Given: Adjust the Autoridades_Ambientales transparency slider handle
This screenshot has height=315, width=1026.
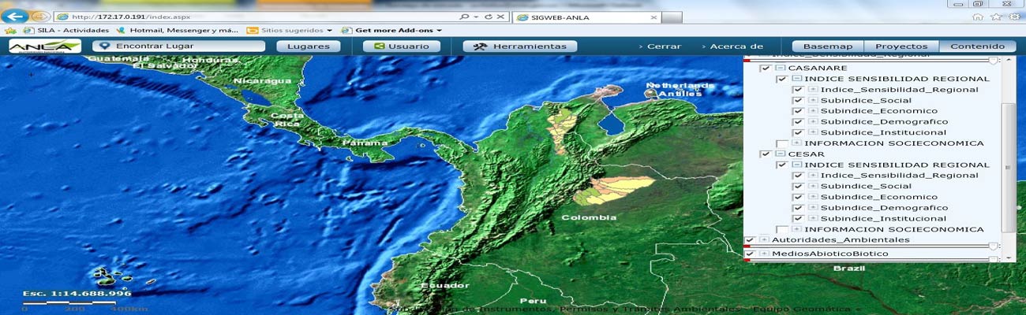Looking at the screenshot, I should point(993,246).
